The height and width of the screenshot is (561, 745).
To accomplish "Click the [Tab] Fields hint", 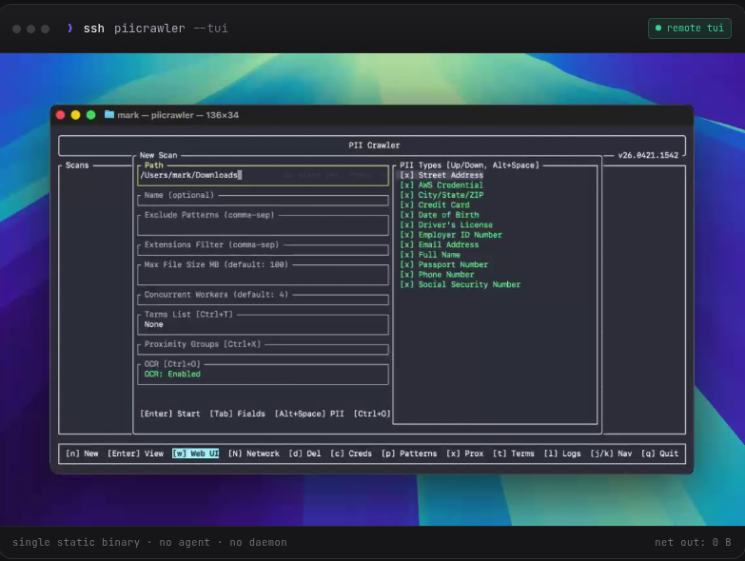I will point(237,414).
